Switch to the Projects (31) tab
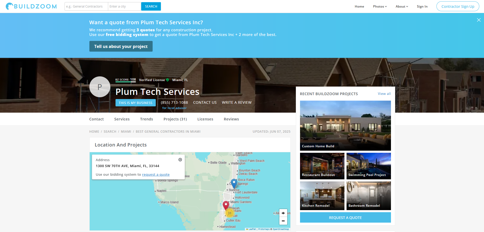Viewport: 484px width, 232px height. (x=175, y=119)
